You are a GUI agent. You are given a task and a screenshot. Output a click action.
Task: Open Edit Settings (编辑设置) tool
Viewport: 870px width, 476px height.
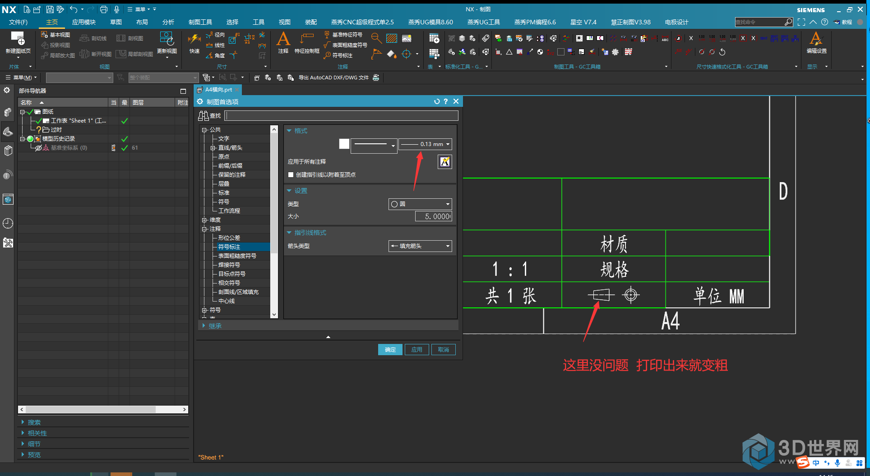(x=816, y=43)
